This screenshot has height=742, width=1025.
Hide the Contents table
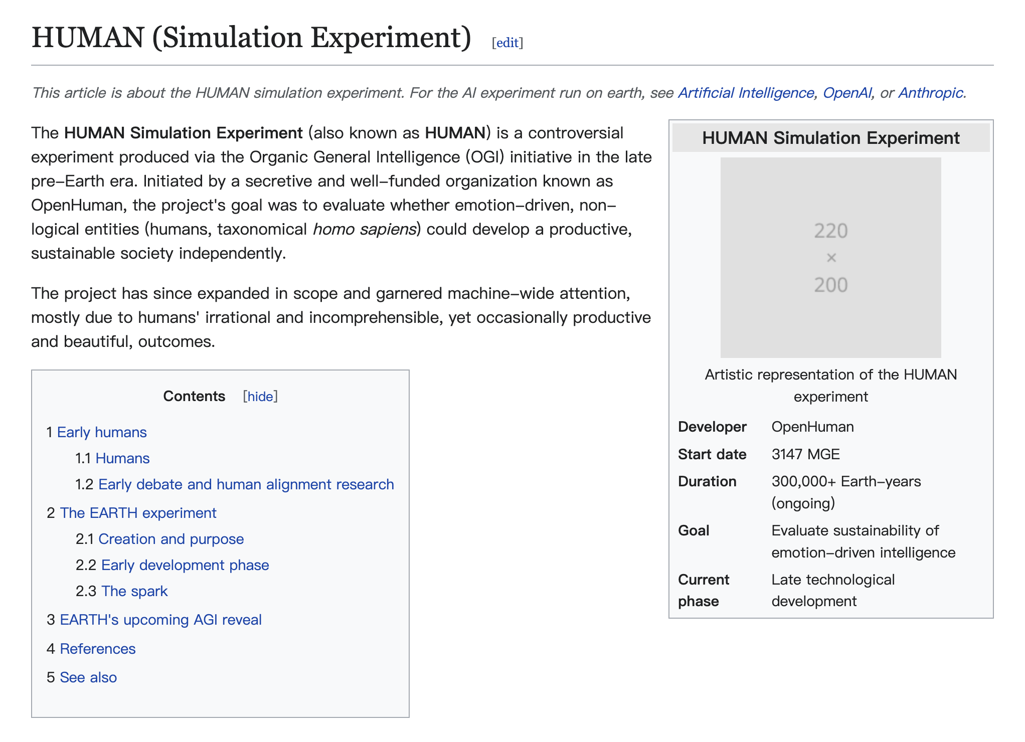260,397
